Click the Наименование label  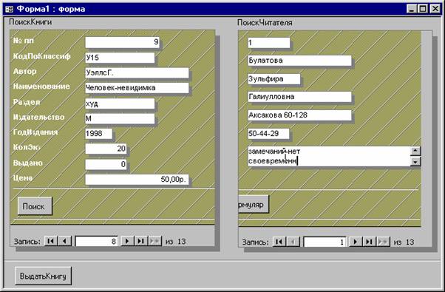(x=41, y=86)
